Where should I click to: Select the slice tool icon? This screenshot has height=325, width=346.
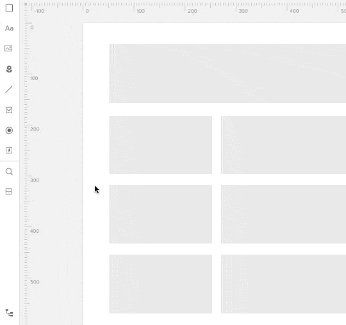[x=8, y=191]
